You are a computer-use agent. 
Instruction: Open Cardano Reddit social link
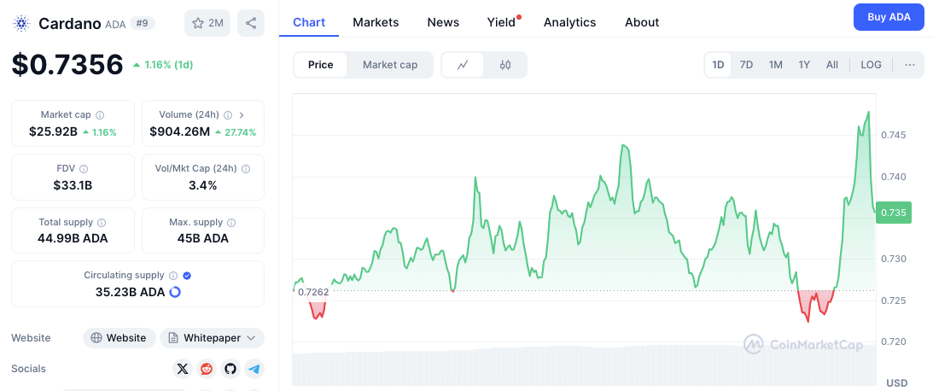[207, 369]
